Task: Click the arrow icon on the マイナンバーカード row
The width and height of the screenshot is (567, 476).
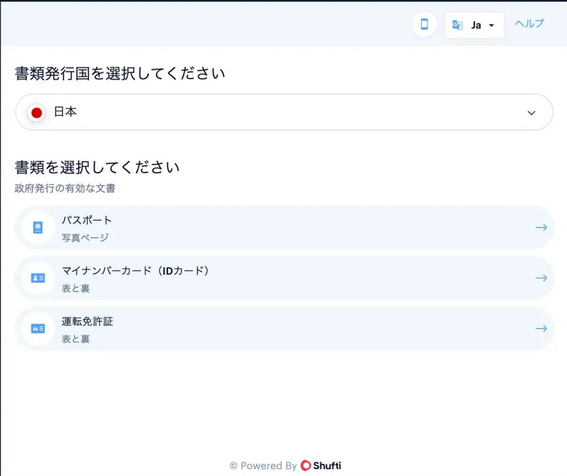Action: (541, 278)
